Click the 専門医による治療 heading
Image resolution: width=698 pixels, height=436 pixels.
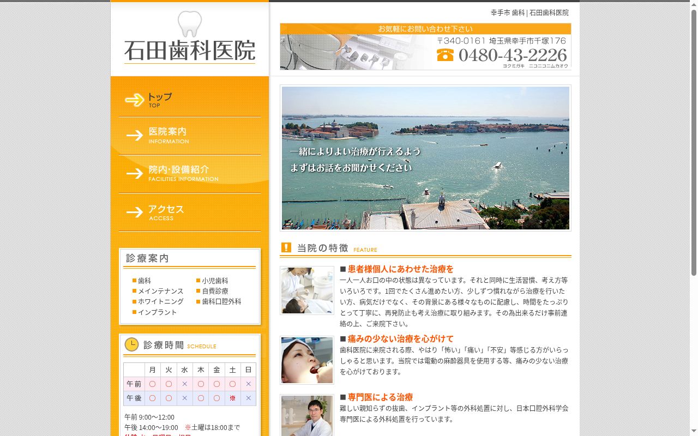pos(380,397)
